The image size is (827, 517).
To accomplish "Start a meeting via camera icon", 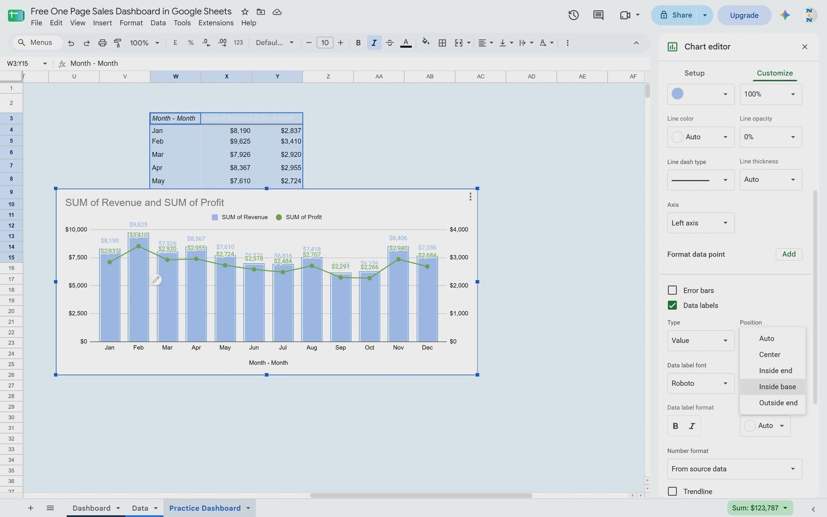I will (x=625, y=16).
